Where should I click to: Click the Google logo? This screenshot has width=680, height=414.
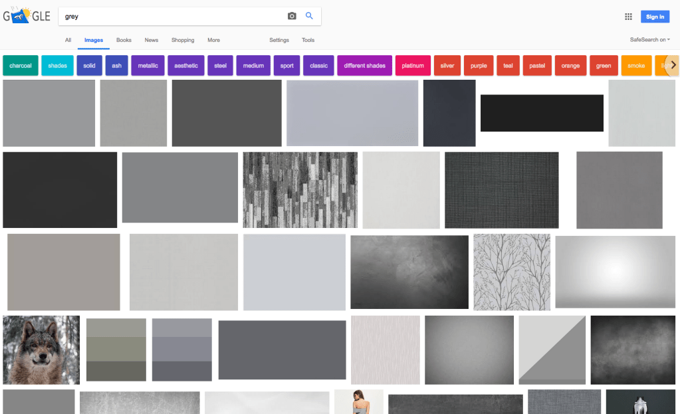tap(27, 15)
